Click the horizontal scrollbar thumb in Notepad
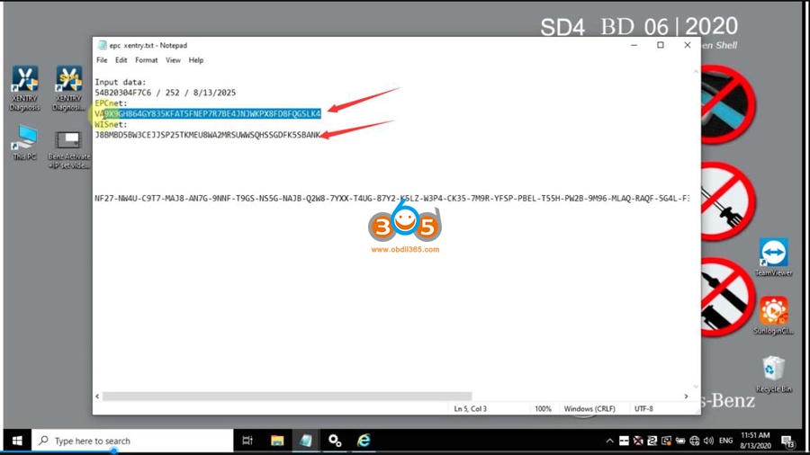This screenshot has width=810, height=455. point(287,397)
